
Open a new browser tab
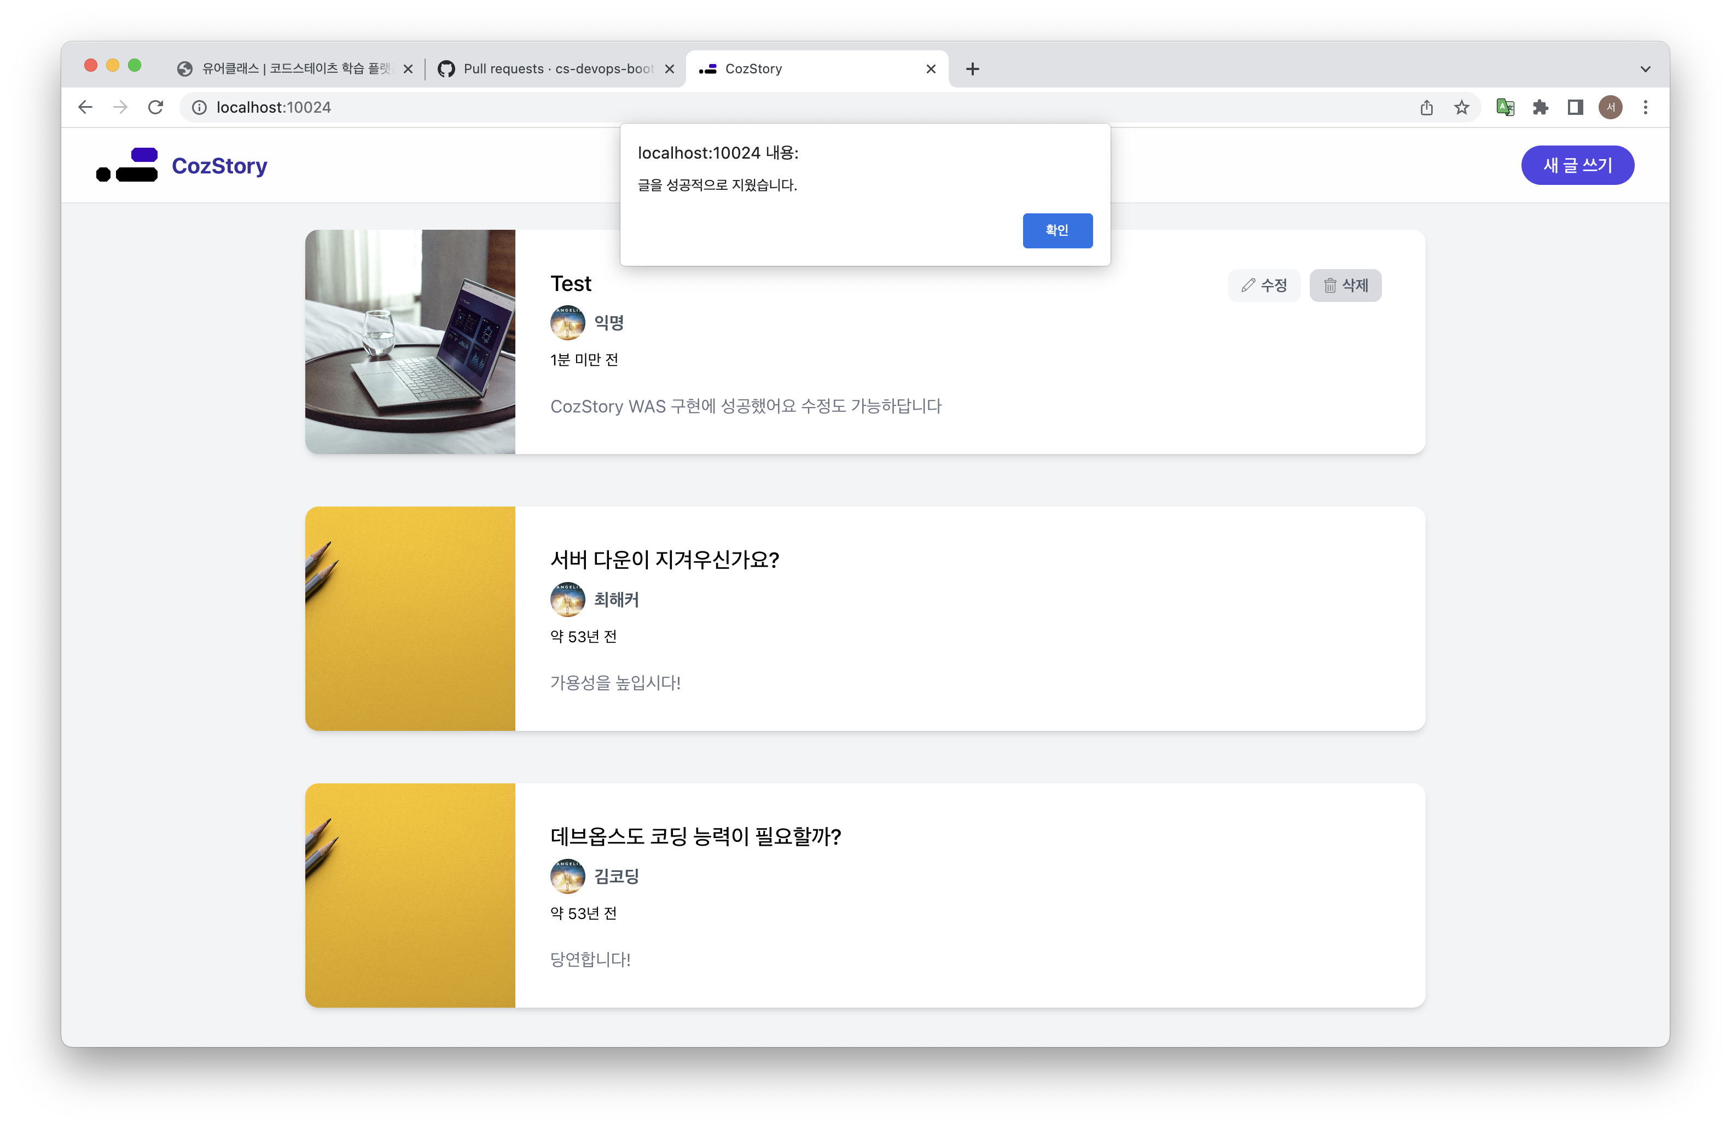[972, 69]
